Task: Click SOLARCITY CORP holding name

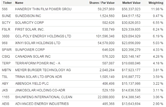Action: [x=29, y=23]
